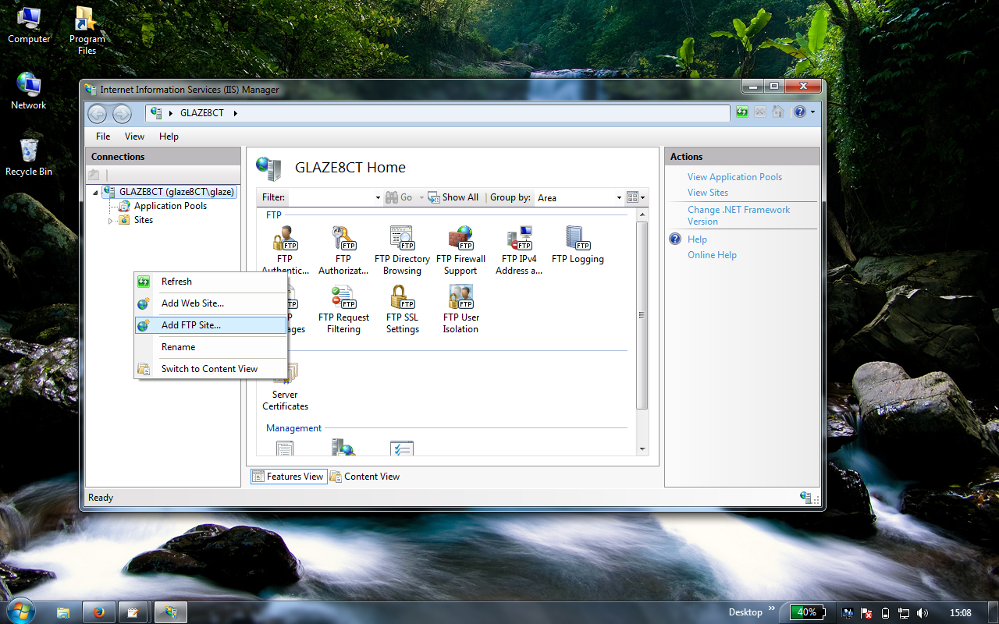Click the View Application Pools link
This screenshot has height=624, width=999.
734,177
